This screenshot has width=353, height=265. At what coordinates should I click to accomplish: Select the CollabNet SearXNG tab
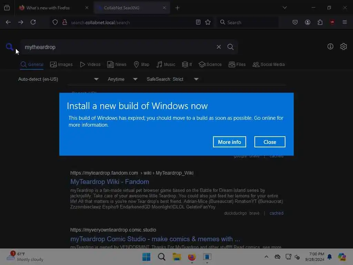132,8
